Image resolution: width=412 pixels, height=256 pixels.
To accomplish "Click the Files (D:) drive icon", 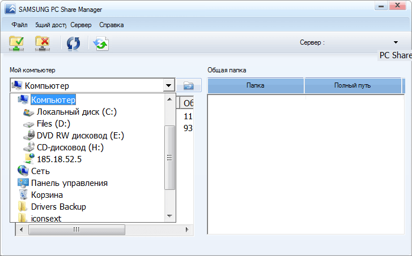I will point(28,124).
